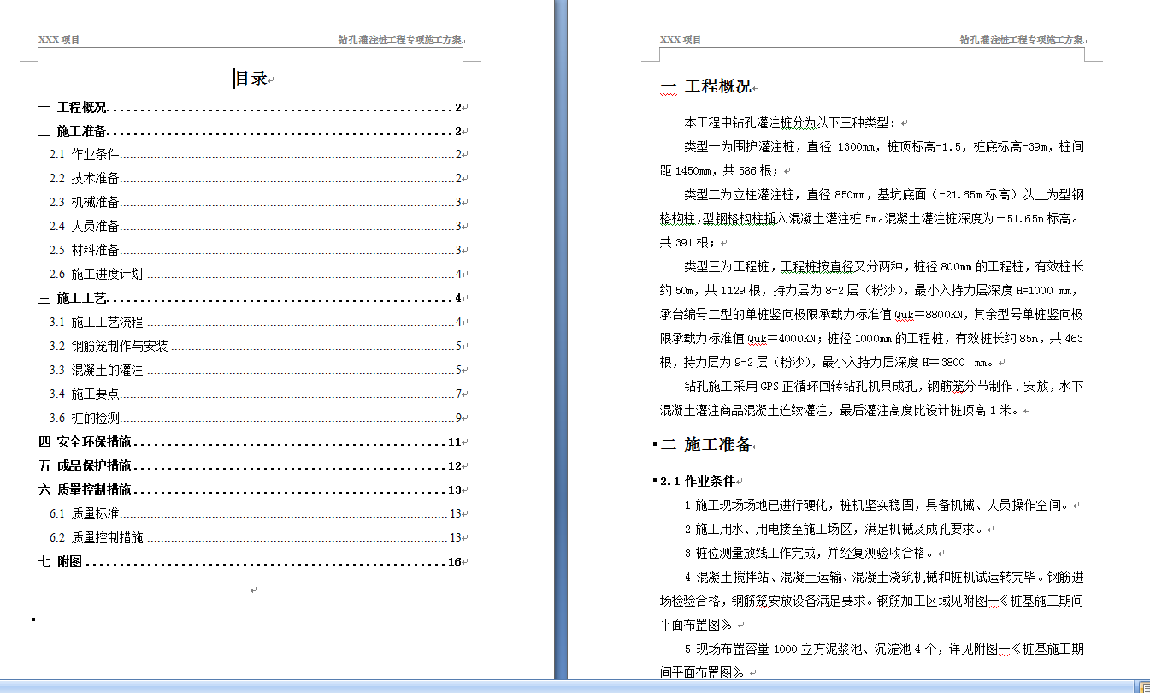Open TOC entry 一 工程概况
This screenshot has height=693, width=1150.
(x=82, y=108)
